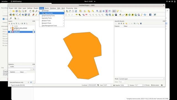Click the Type to locate search field
Screen dimensions: 177x100
(x=21, y=85)
